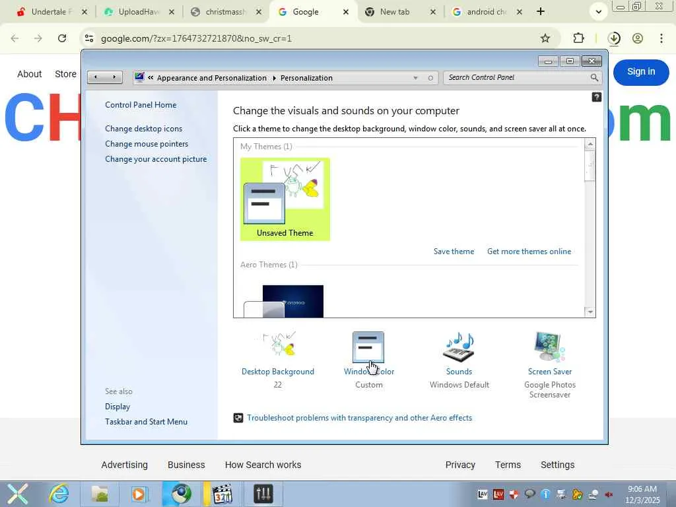
Task: Open Taskbar and Start Menu link
Action: (x=146, y=422)
